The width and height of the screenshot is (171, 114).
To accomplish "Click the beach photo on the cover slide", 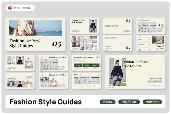I will click(x=35, y=28).
